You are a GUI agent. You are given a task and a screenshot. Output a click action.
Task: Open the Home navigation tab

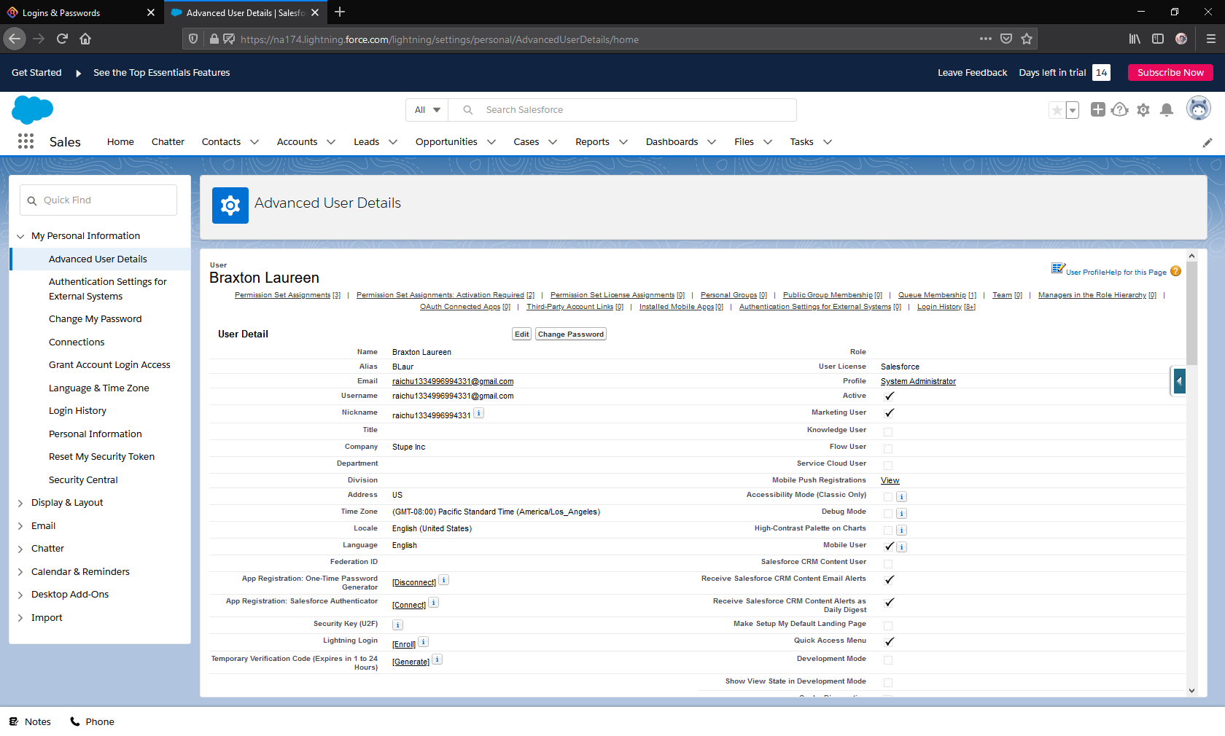coord(120,142)
